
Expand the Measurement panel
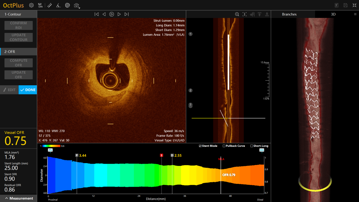point(18,198)
